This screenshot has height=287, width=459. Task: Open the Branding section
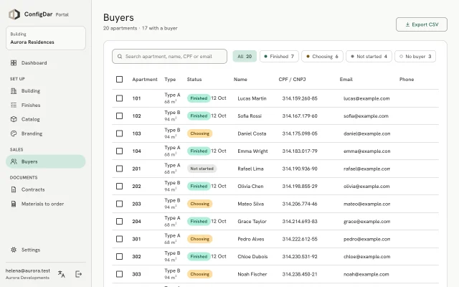(46, 133)
